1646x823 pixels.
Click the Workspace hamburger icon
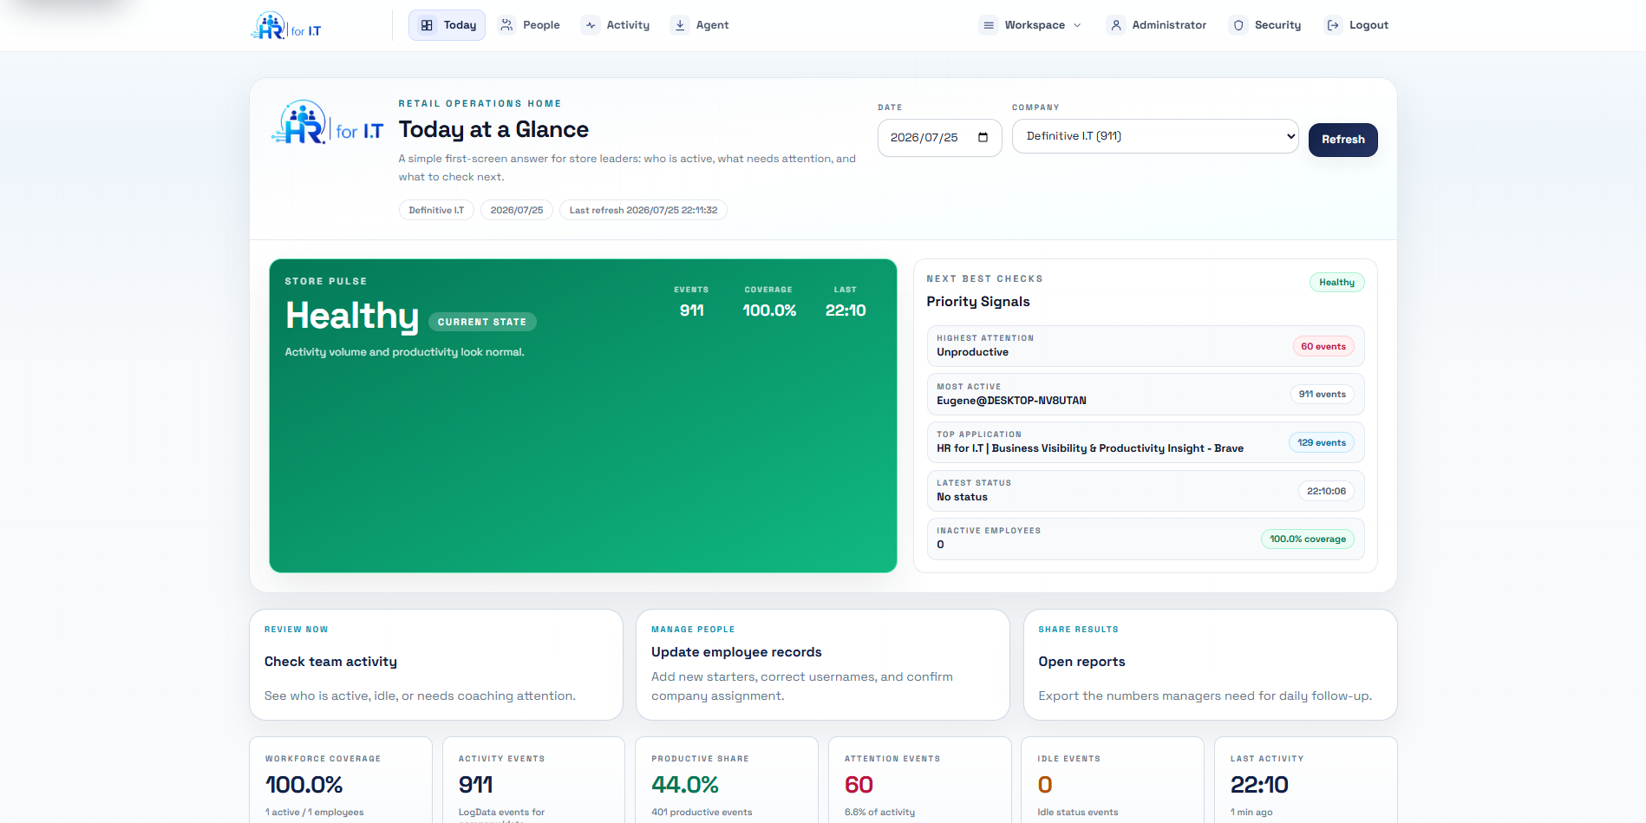(989, 25)
